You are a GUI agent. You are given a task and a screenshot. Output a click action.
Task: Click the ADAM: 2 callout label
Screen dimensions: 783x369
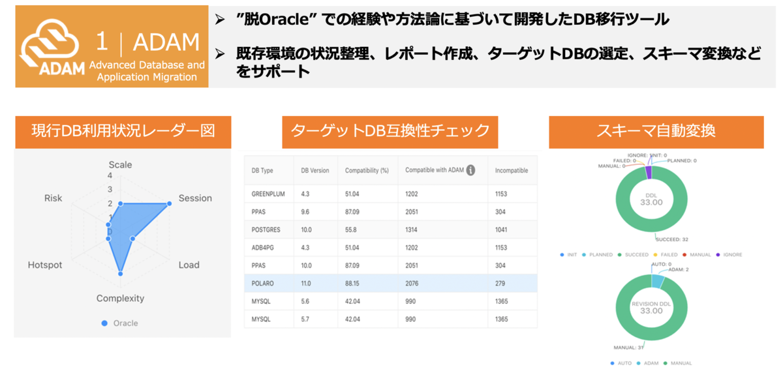[x=677, y=271]
